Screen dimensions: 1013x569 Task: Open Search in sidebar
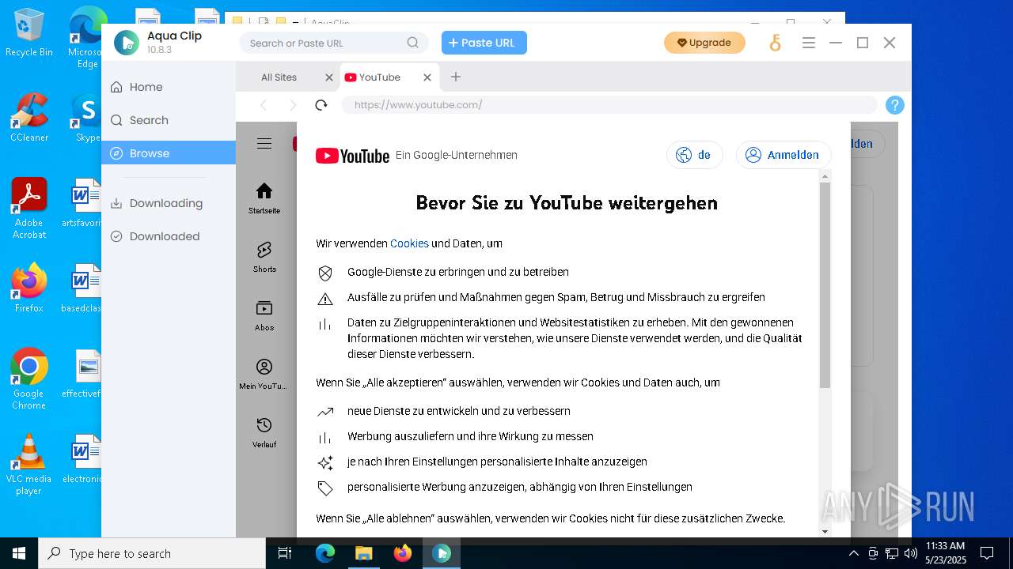(x=169, y=120)
